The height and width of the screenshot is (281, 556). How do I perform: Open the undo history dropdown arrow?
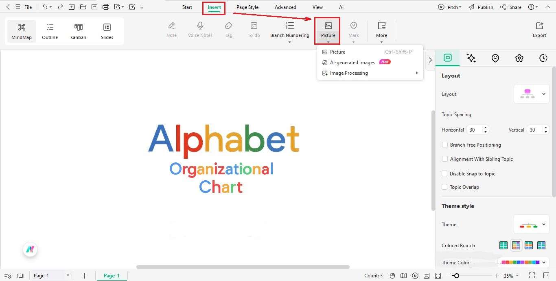click(50, 7)
